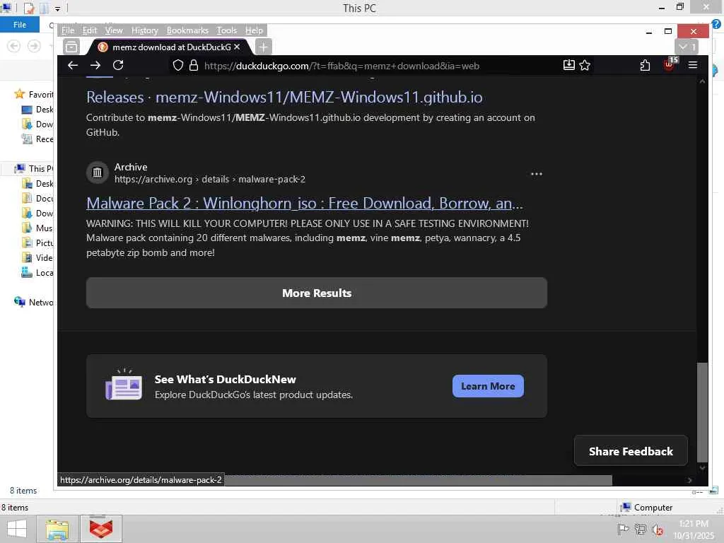Expand Quick Access toolbar dropdown in This PC
This screenshot has width=724, height=543.
coord(57,8)
